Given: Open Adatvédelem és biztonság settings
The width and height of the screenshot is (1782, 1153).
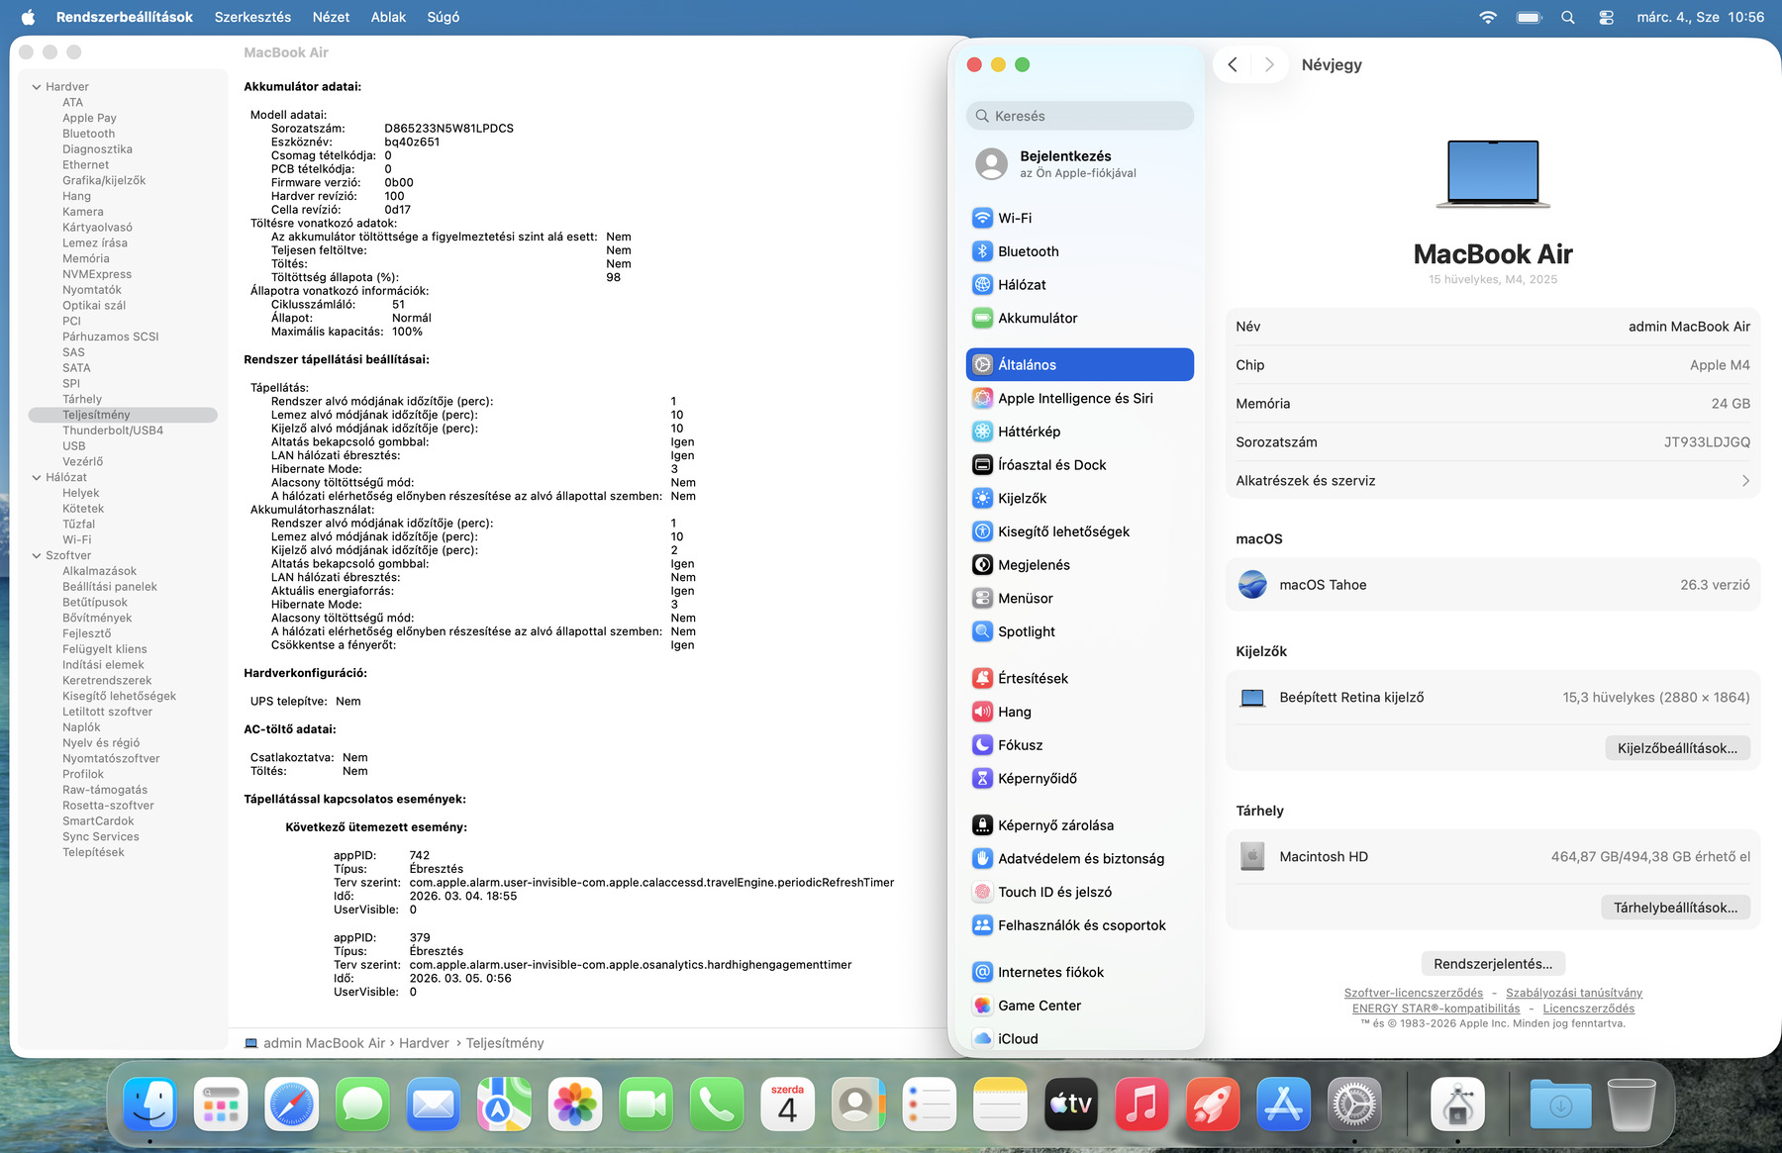Looking at the screenshot, I should click(1079, 859).
